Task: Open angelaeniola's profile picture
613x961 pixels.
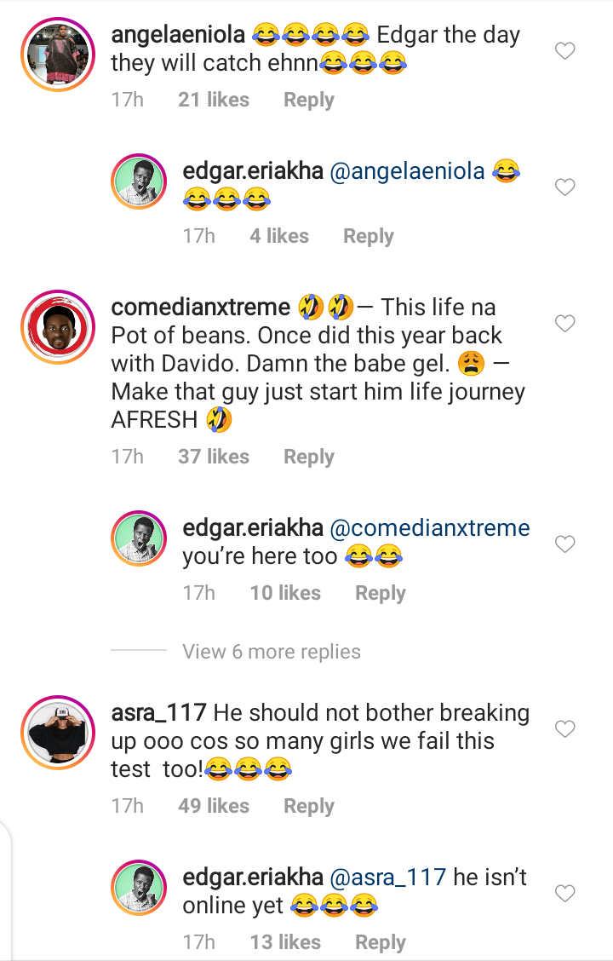Action: pyautogui.click(x=52, y=57)
